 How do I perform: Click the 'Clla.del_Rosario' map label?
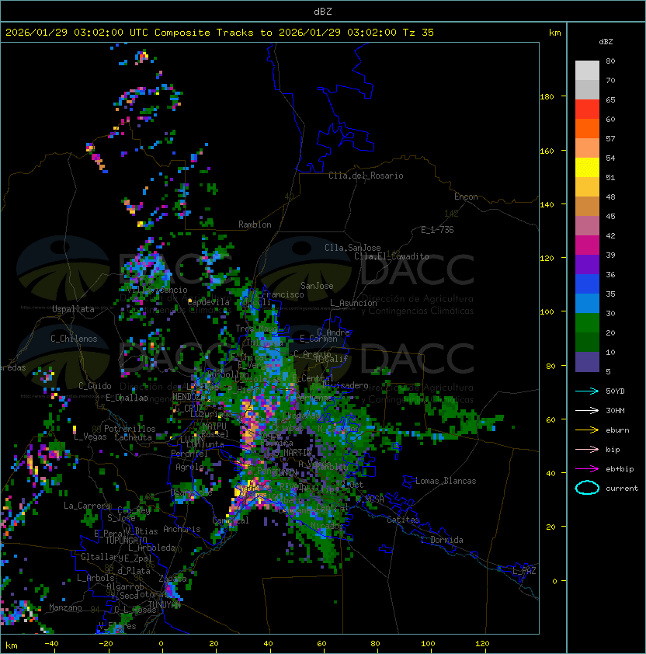point(366,176)
